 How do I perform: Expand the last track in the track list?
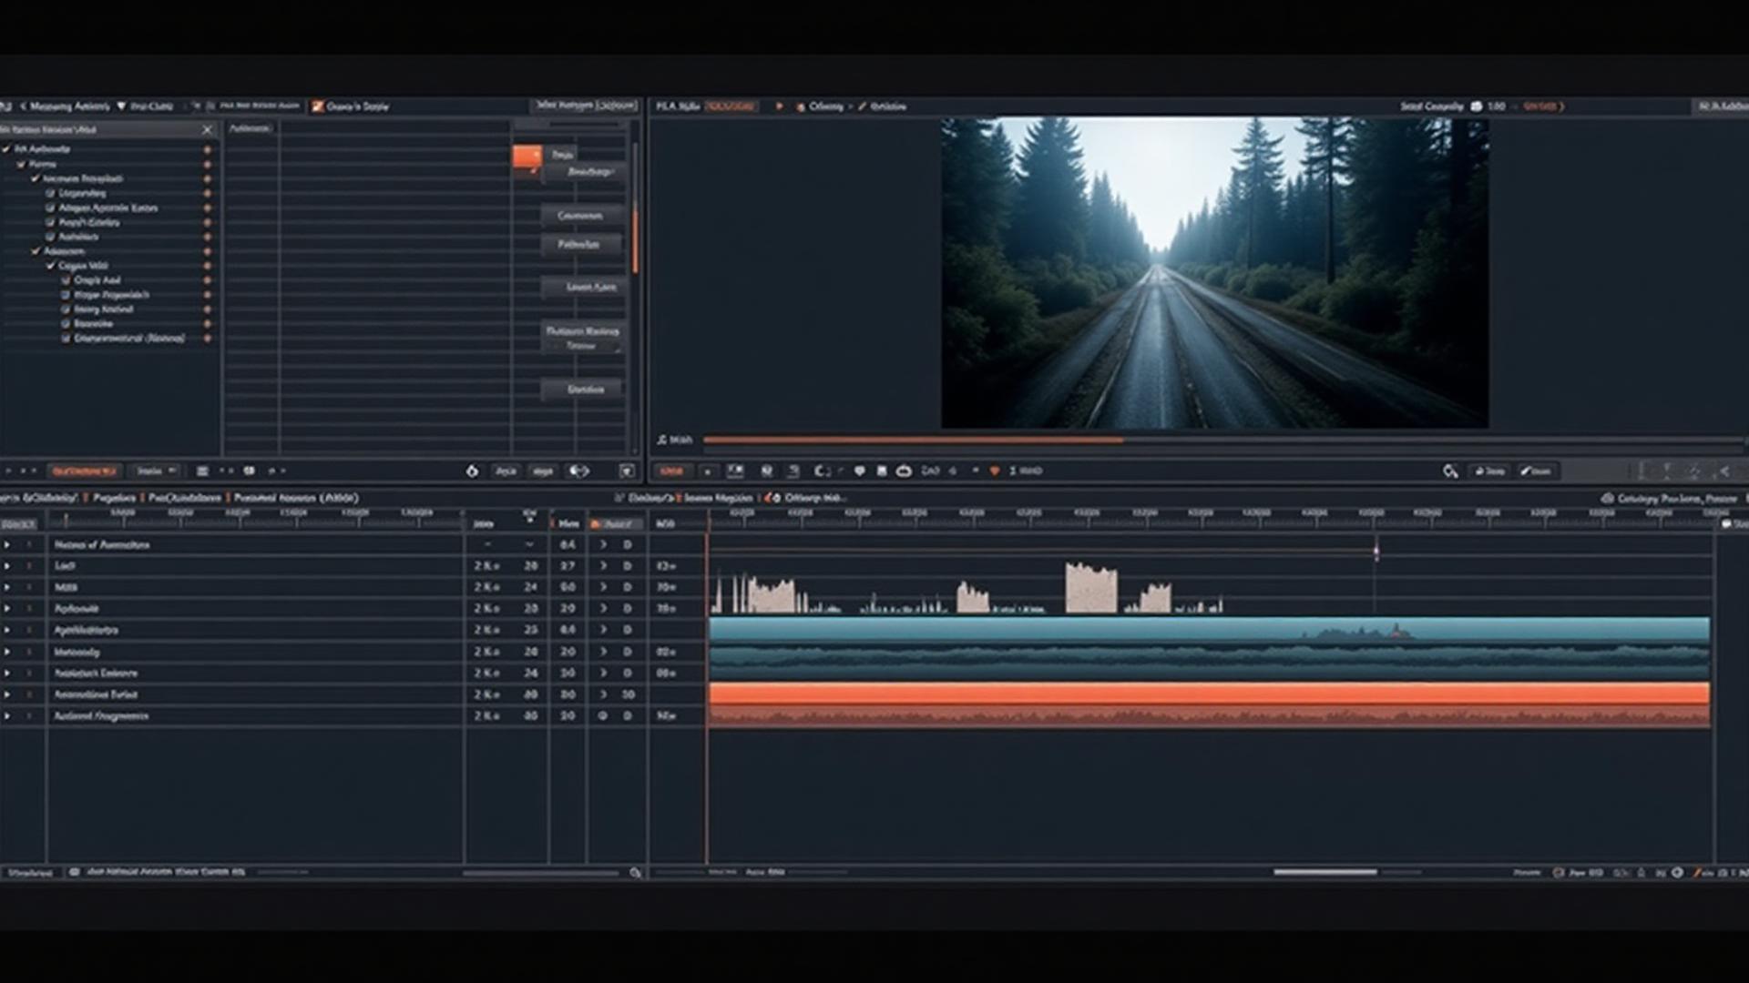point(7,715)
